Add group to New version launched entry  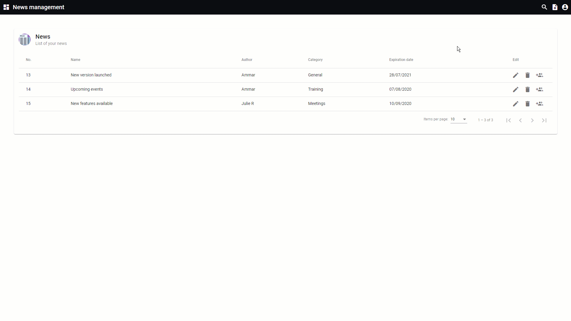[x=539, y=75]
